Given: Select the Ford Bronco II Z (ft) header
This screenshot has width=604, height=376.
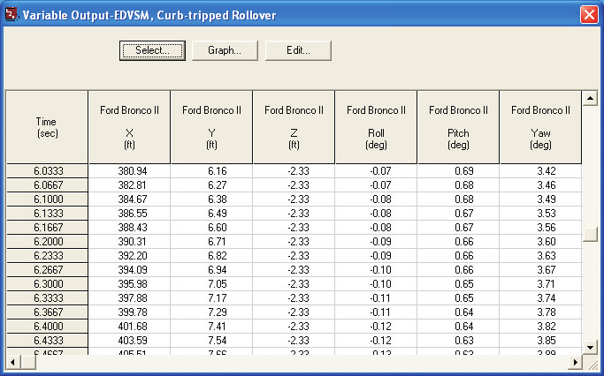Looking at the screenshot, I should click(294, 127).
